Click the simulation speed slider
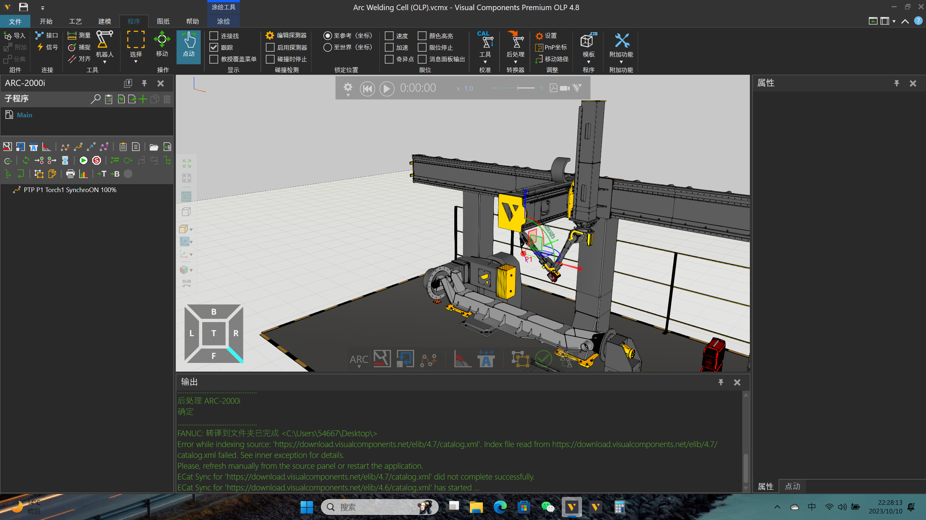926x520 pixels. (x=518, y=88)
